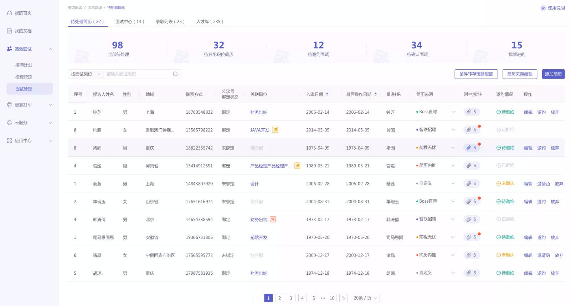This screenshot has height=306, width=571.
Task: Open attachments badge for 菅媛 row
Action: tap(472, 166)
